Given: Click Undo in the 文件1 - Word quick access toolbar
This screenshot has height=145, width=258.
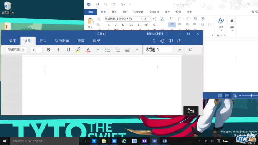Looking at the screenshot, I should (x=106, y=4).
